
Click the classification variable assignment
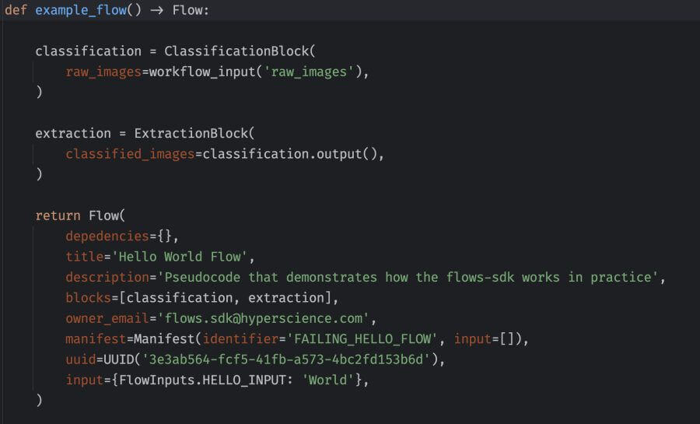point(88,51)
